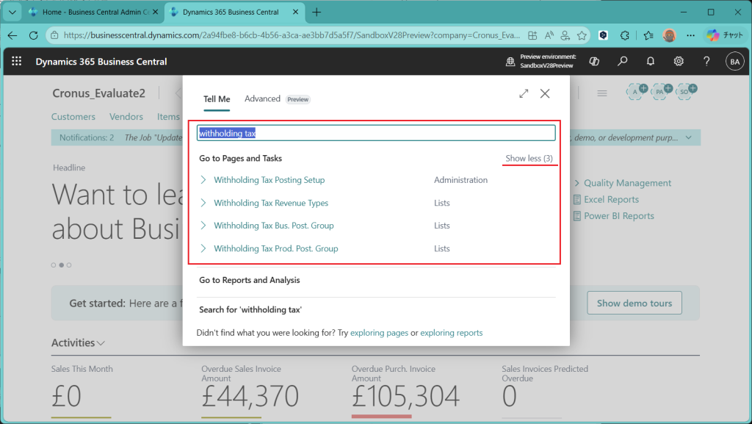Screen dimensions: 752x424
Task: Click the Copilot icon in header
Action: tap(594, 62)
